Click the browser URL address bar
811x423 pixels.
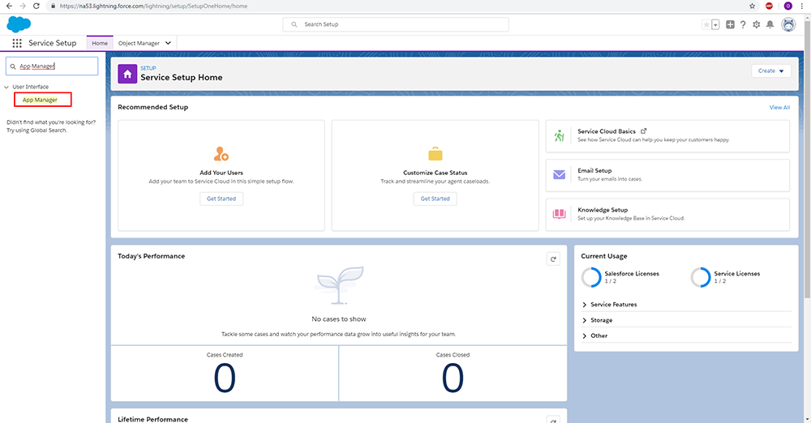tap(398, 6)
